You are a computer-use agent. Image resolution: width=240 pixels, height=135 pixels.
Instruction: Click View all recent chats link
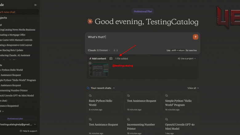pos(193,88)
